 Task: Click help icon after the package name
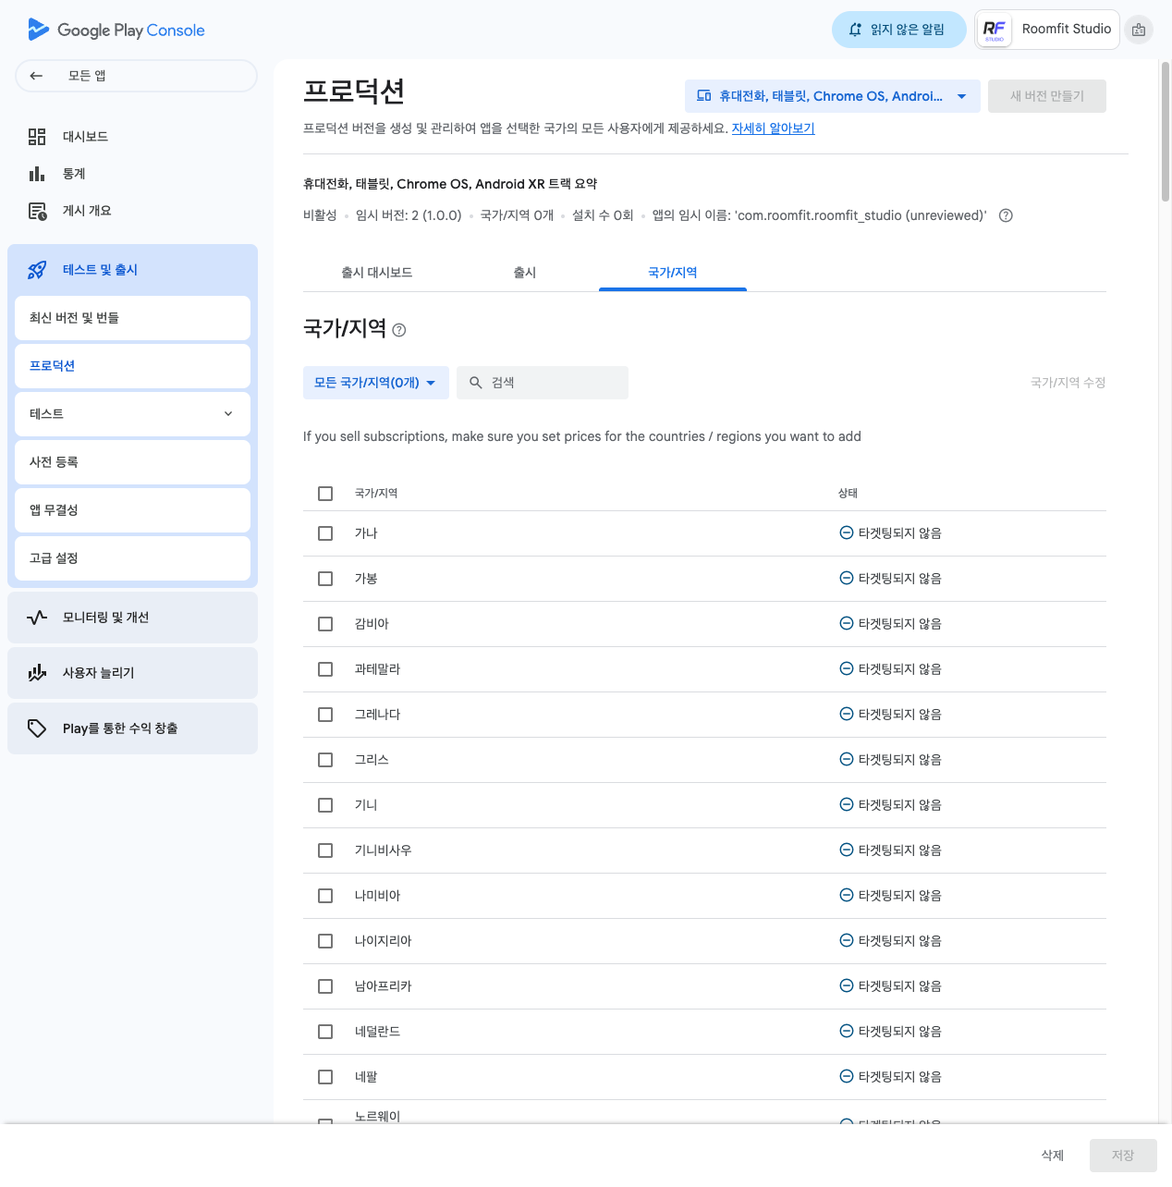pyautogui.click(x=1007, y=215)
